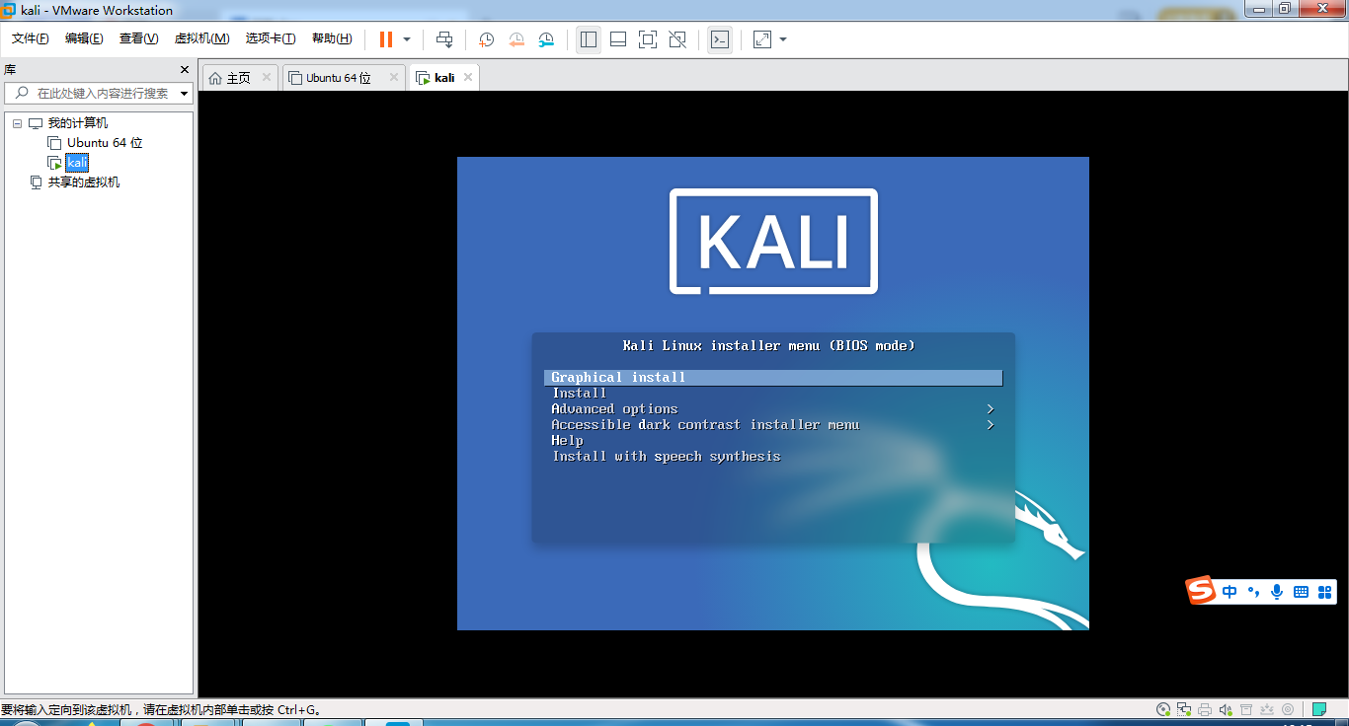Send Ctrl+Alt+Del to the virtual machine
The width and height of the screenshot is (1349, 726).
[x=444, y=39]
